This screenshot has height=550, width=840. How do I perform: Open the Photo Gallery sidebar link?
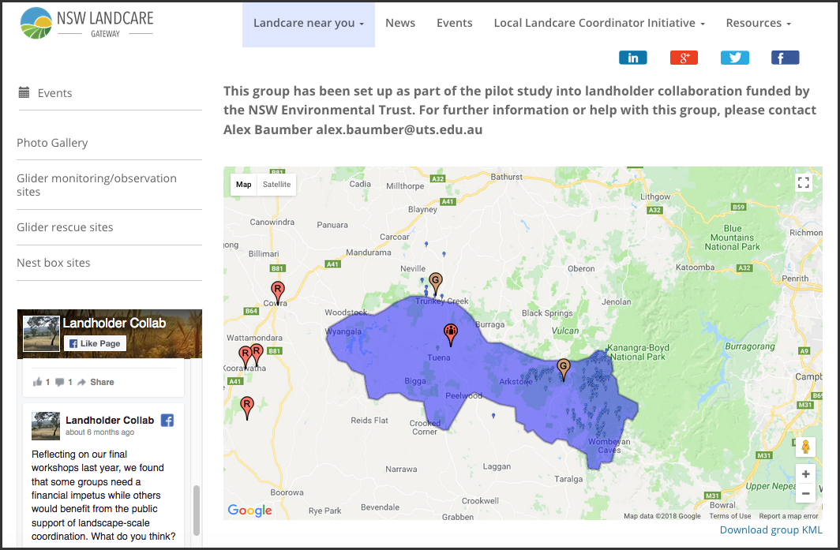pyautogui.click(x=52, y=143)
